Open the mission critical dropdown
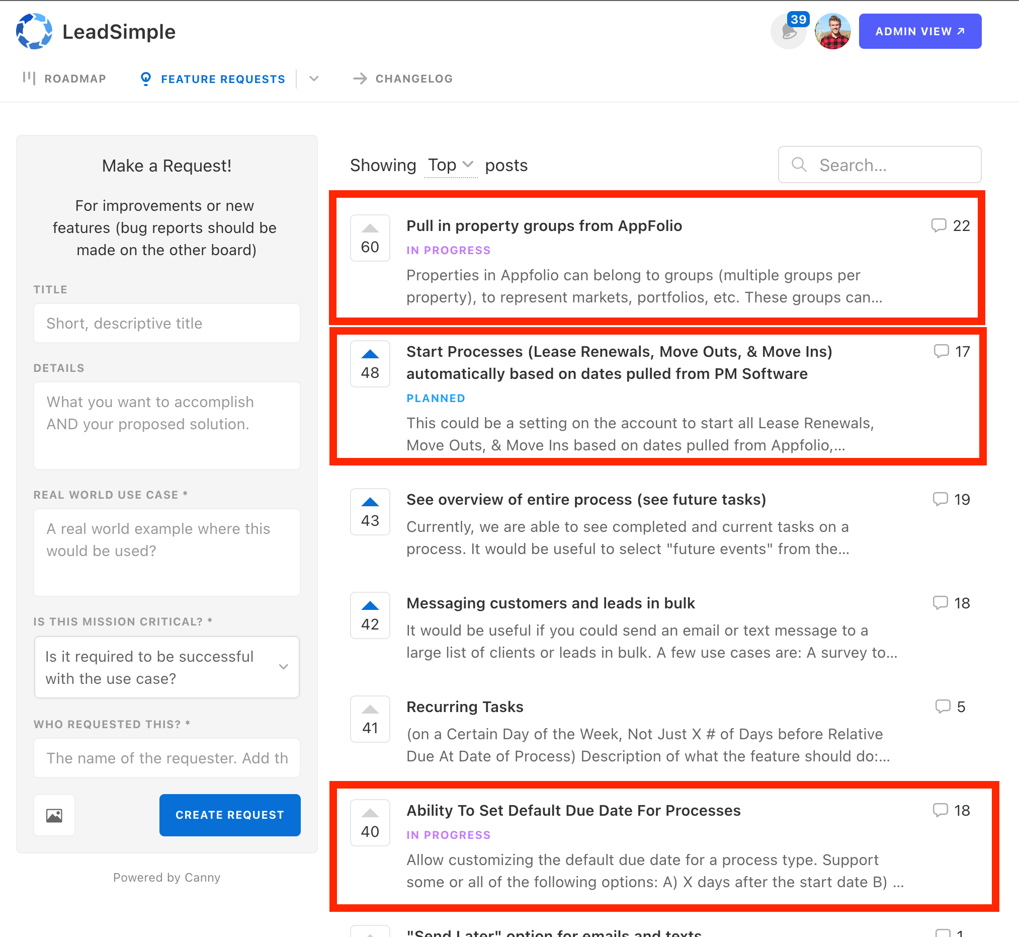The image size is (1019, 937). point(166,667)
